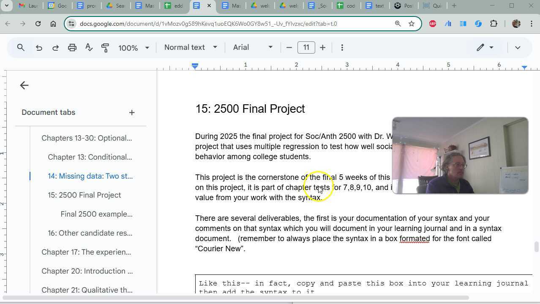This screenshot has height=304, width=540.
Task: Redo the last action
Action: click(55, 48)
